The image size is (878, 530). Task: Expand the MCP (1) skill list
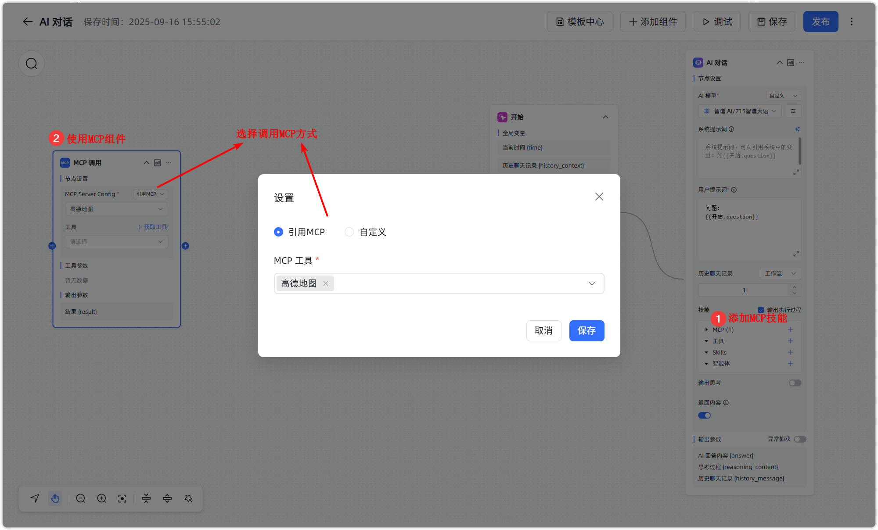click(706, 329)
